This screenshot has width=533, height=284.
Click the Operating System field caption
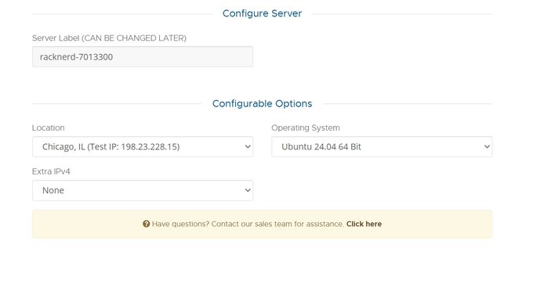(x=306, y=128)
